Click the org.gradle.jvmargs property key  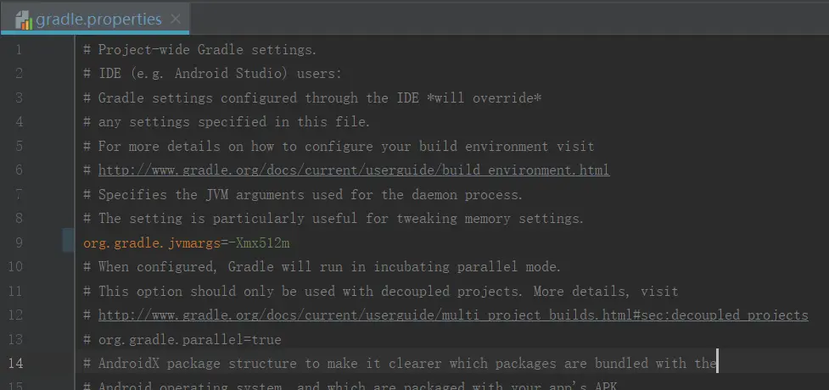152,243
